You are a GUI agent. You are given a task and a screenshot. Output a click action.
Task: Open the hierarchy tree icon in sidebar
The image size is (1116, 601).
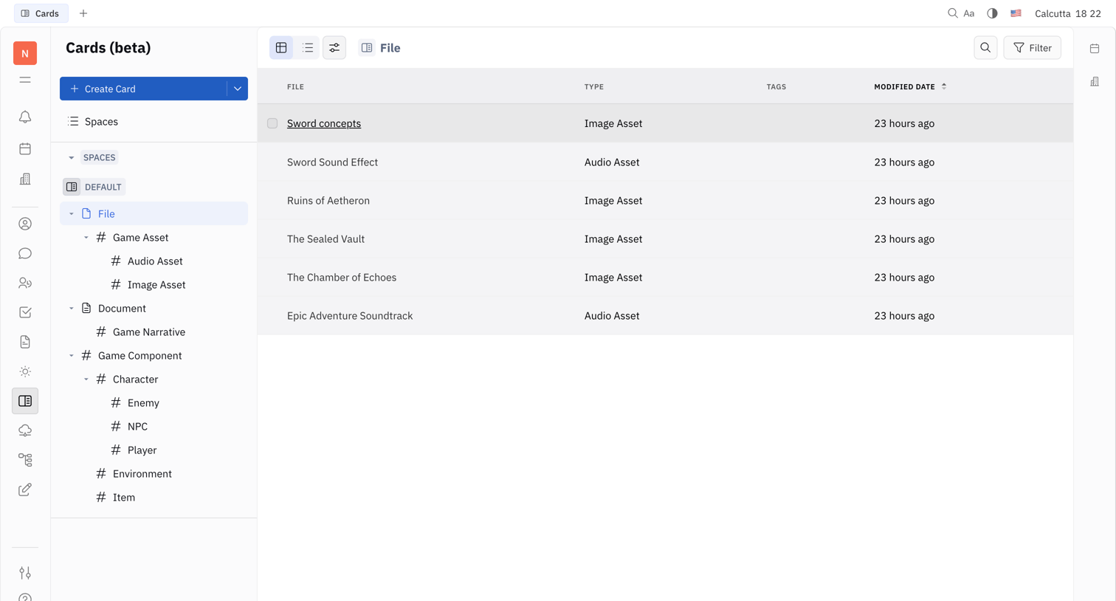25,460
